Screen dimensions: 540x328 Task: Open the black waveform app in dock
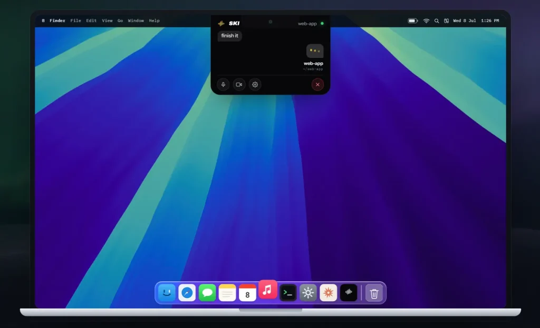(349, 293)
